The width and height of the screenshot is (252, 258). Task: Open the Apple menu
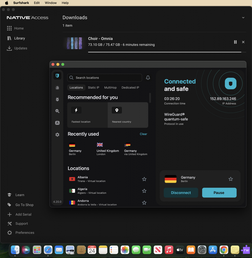(7, 3)
